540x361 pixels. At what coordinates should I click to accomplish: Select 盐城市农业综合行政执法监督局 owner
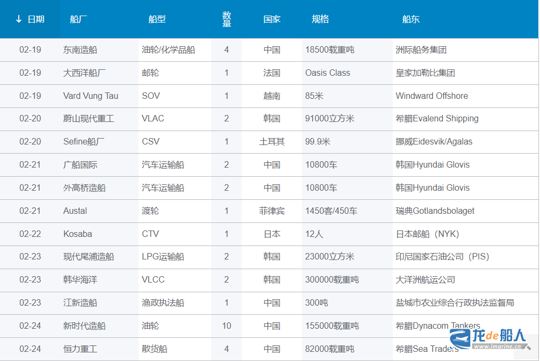[x=455, y=303]
